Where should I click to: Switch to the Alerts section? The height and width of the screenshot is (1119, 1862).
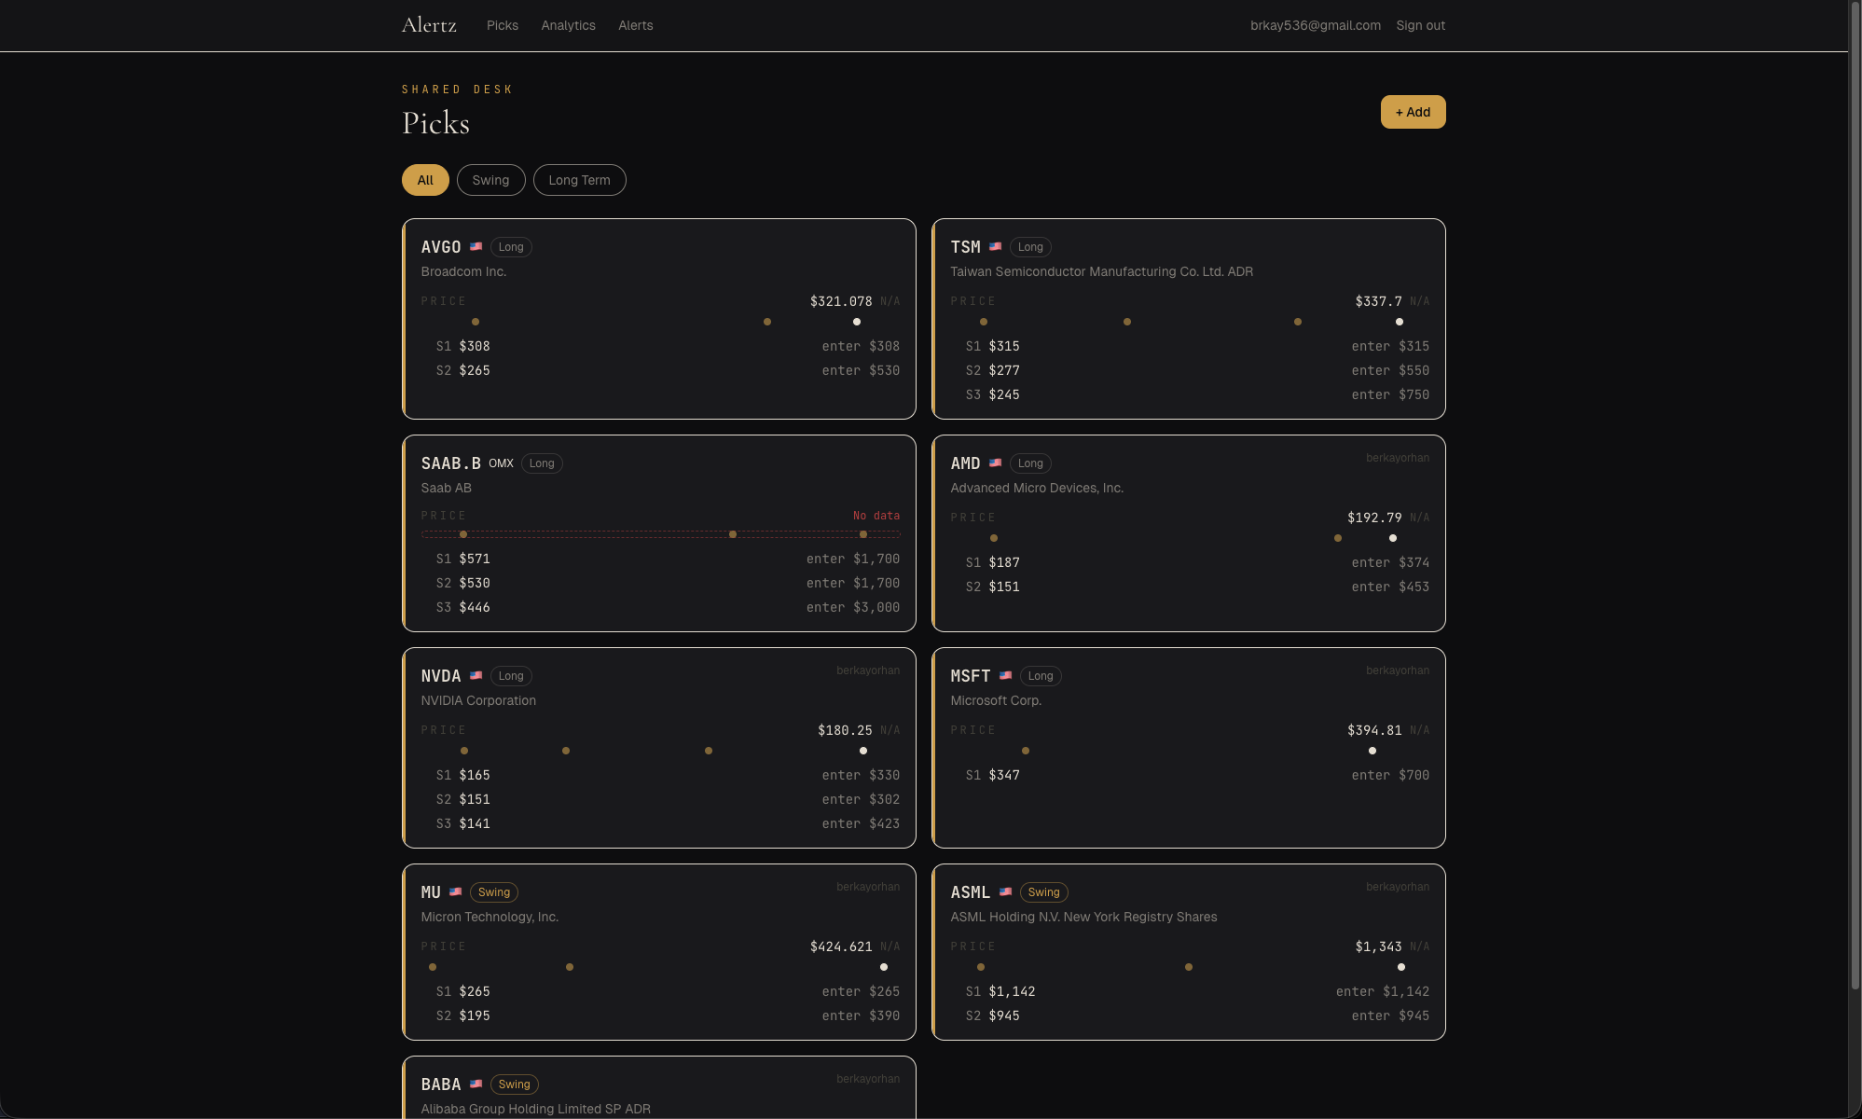(x=635, y=25)
